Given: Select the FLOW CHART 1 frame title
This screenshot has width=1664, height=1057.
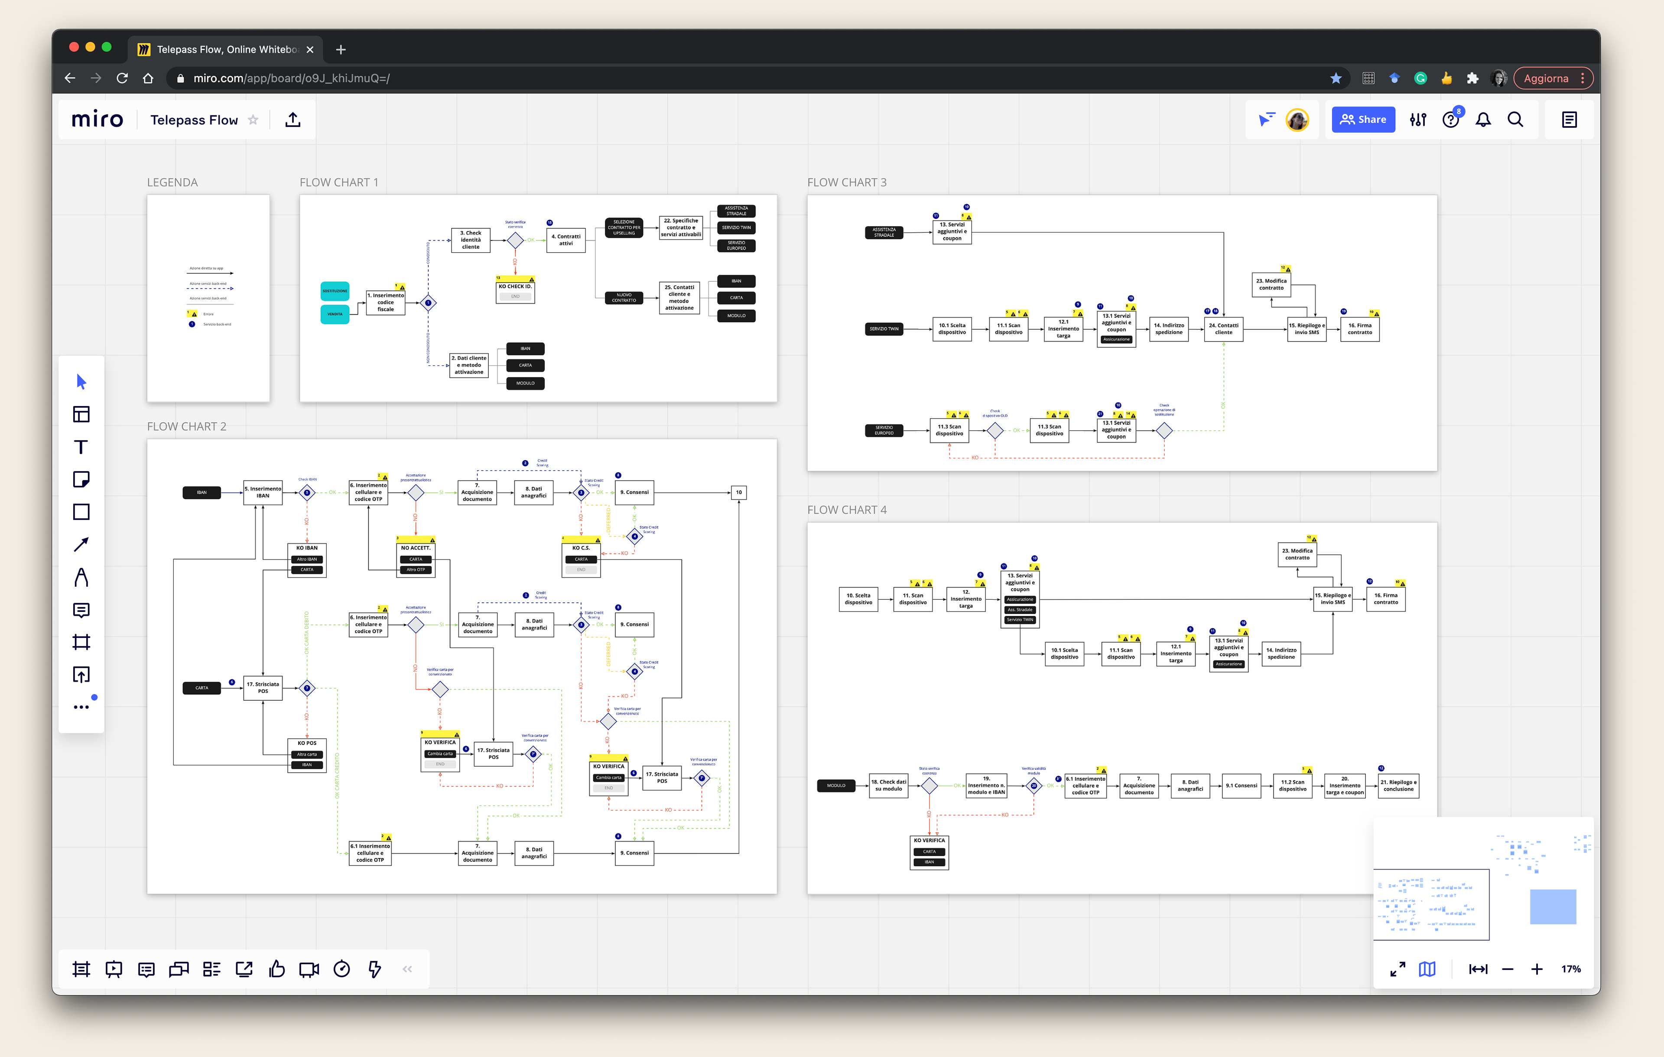Looking at the screenshot, I should pos(338,182).
